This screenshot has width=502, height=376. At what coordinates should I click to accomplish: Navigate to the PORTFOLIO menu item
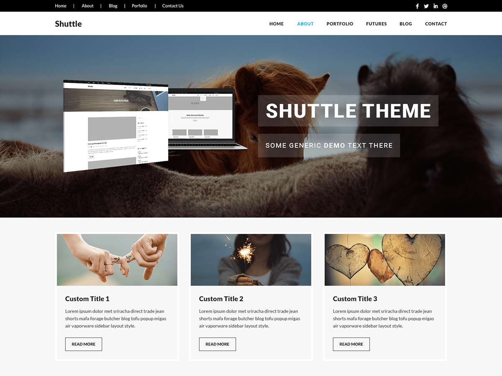340,24
